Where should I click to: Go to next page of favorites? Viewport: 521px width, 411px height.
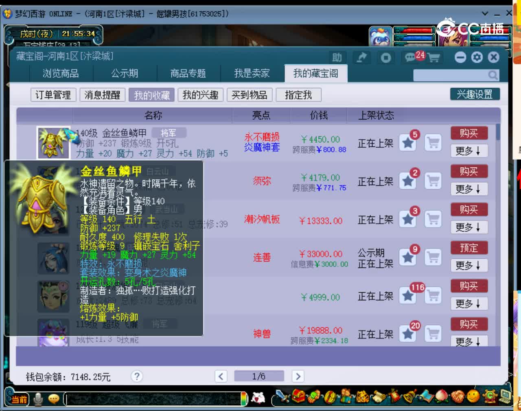tap(298, 376)
